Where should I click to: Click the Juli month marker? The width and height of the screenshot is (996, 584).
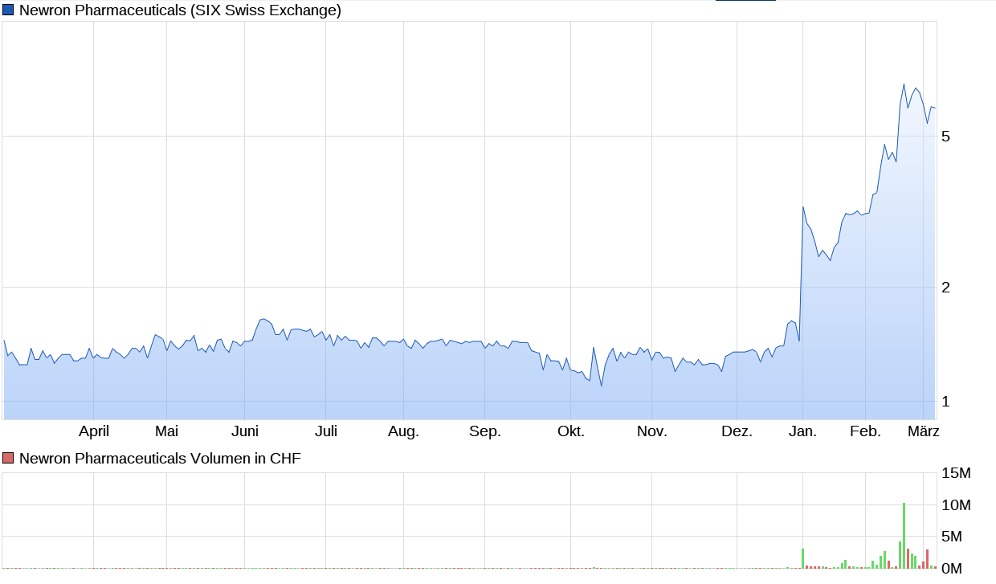(x=326, y=431)
